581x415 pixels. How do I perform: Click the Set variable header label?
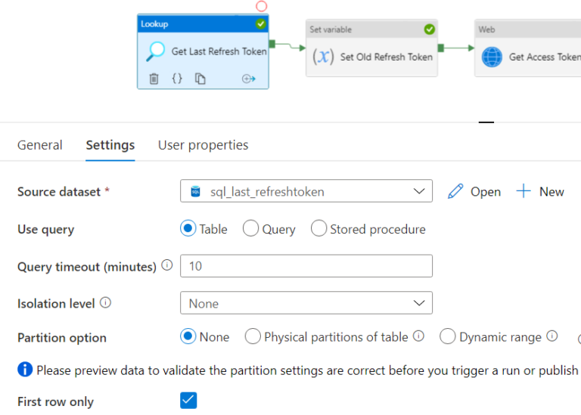[x=331, y=29]
